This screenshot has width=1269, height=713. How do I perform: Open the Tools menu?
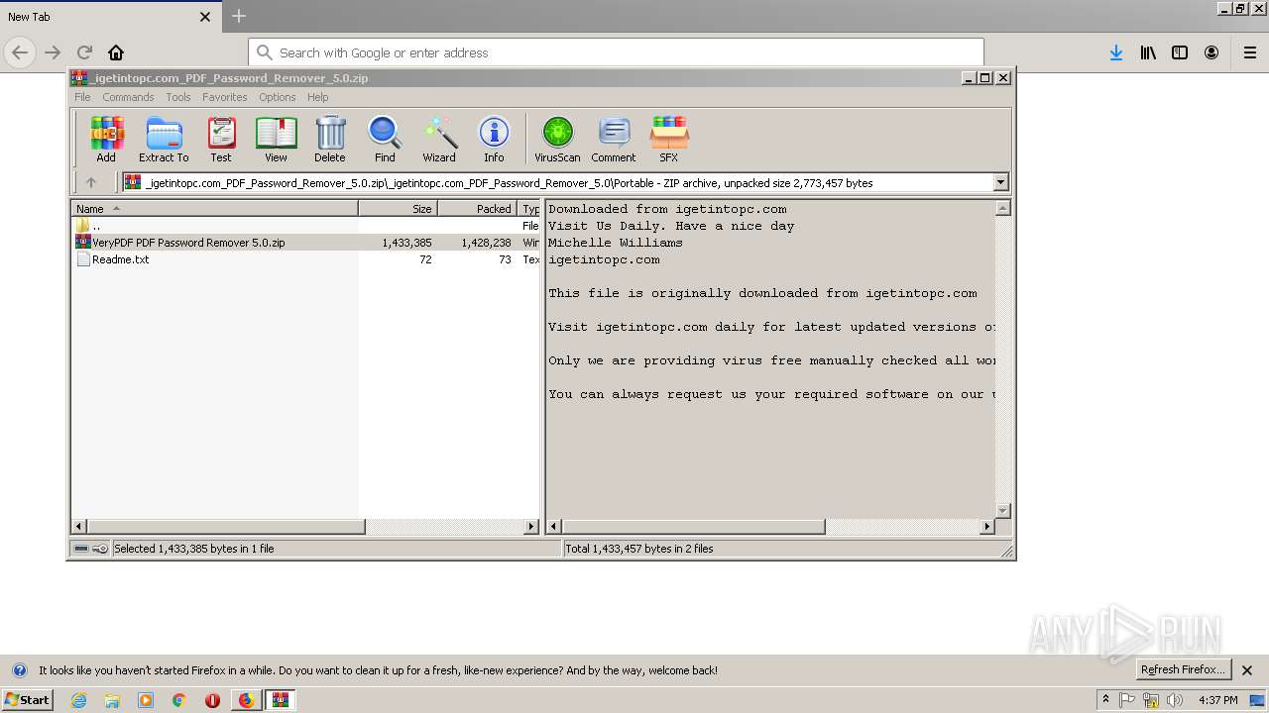pos(178,97)
